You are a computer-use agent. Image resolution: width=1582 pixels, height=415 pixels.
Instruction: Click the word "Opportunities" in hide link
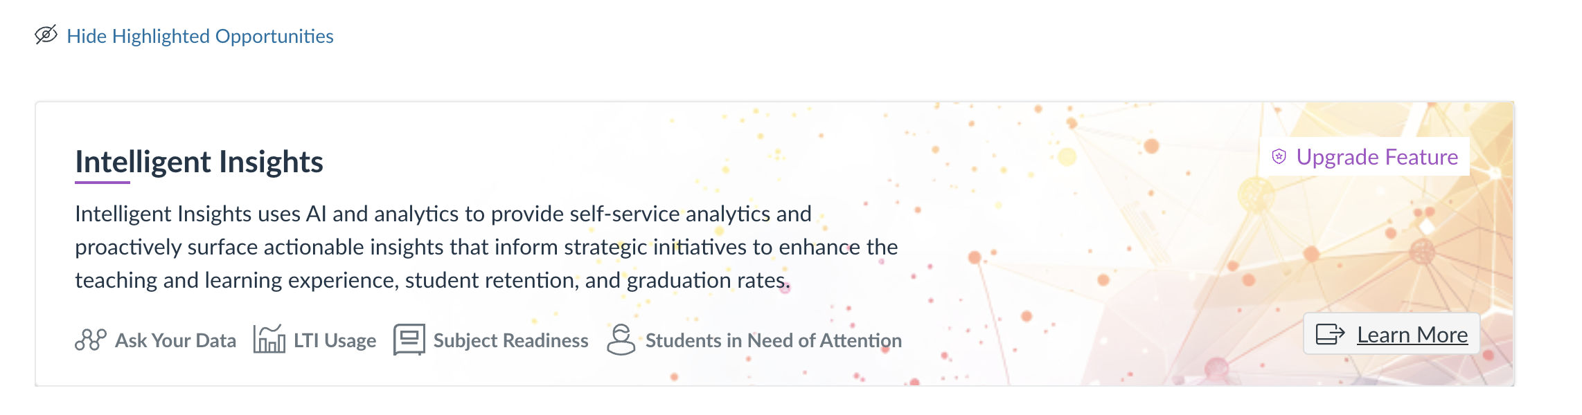(274, 36)
